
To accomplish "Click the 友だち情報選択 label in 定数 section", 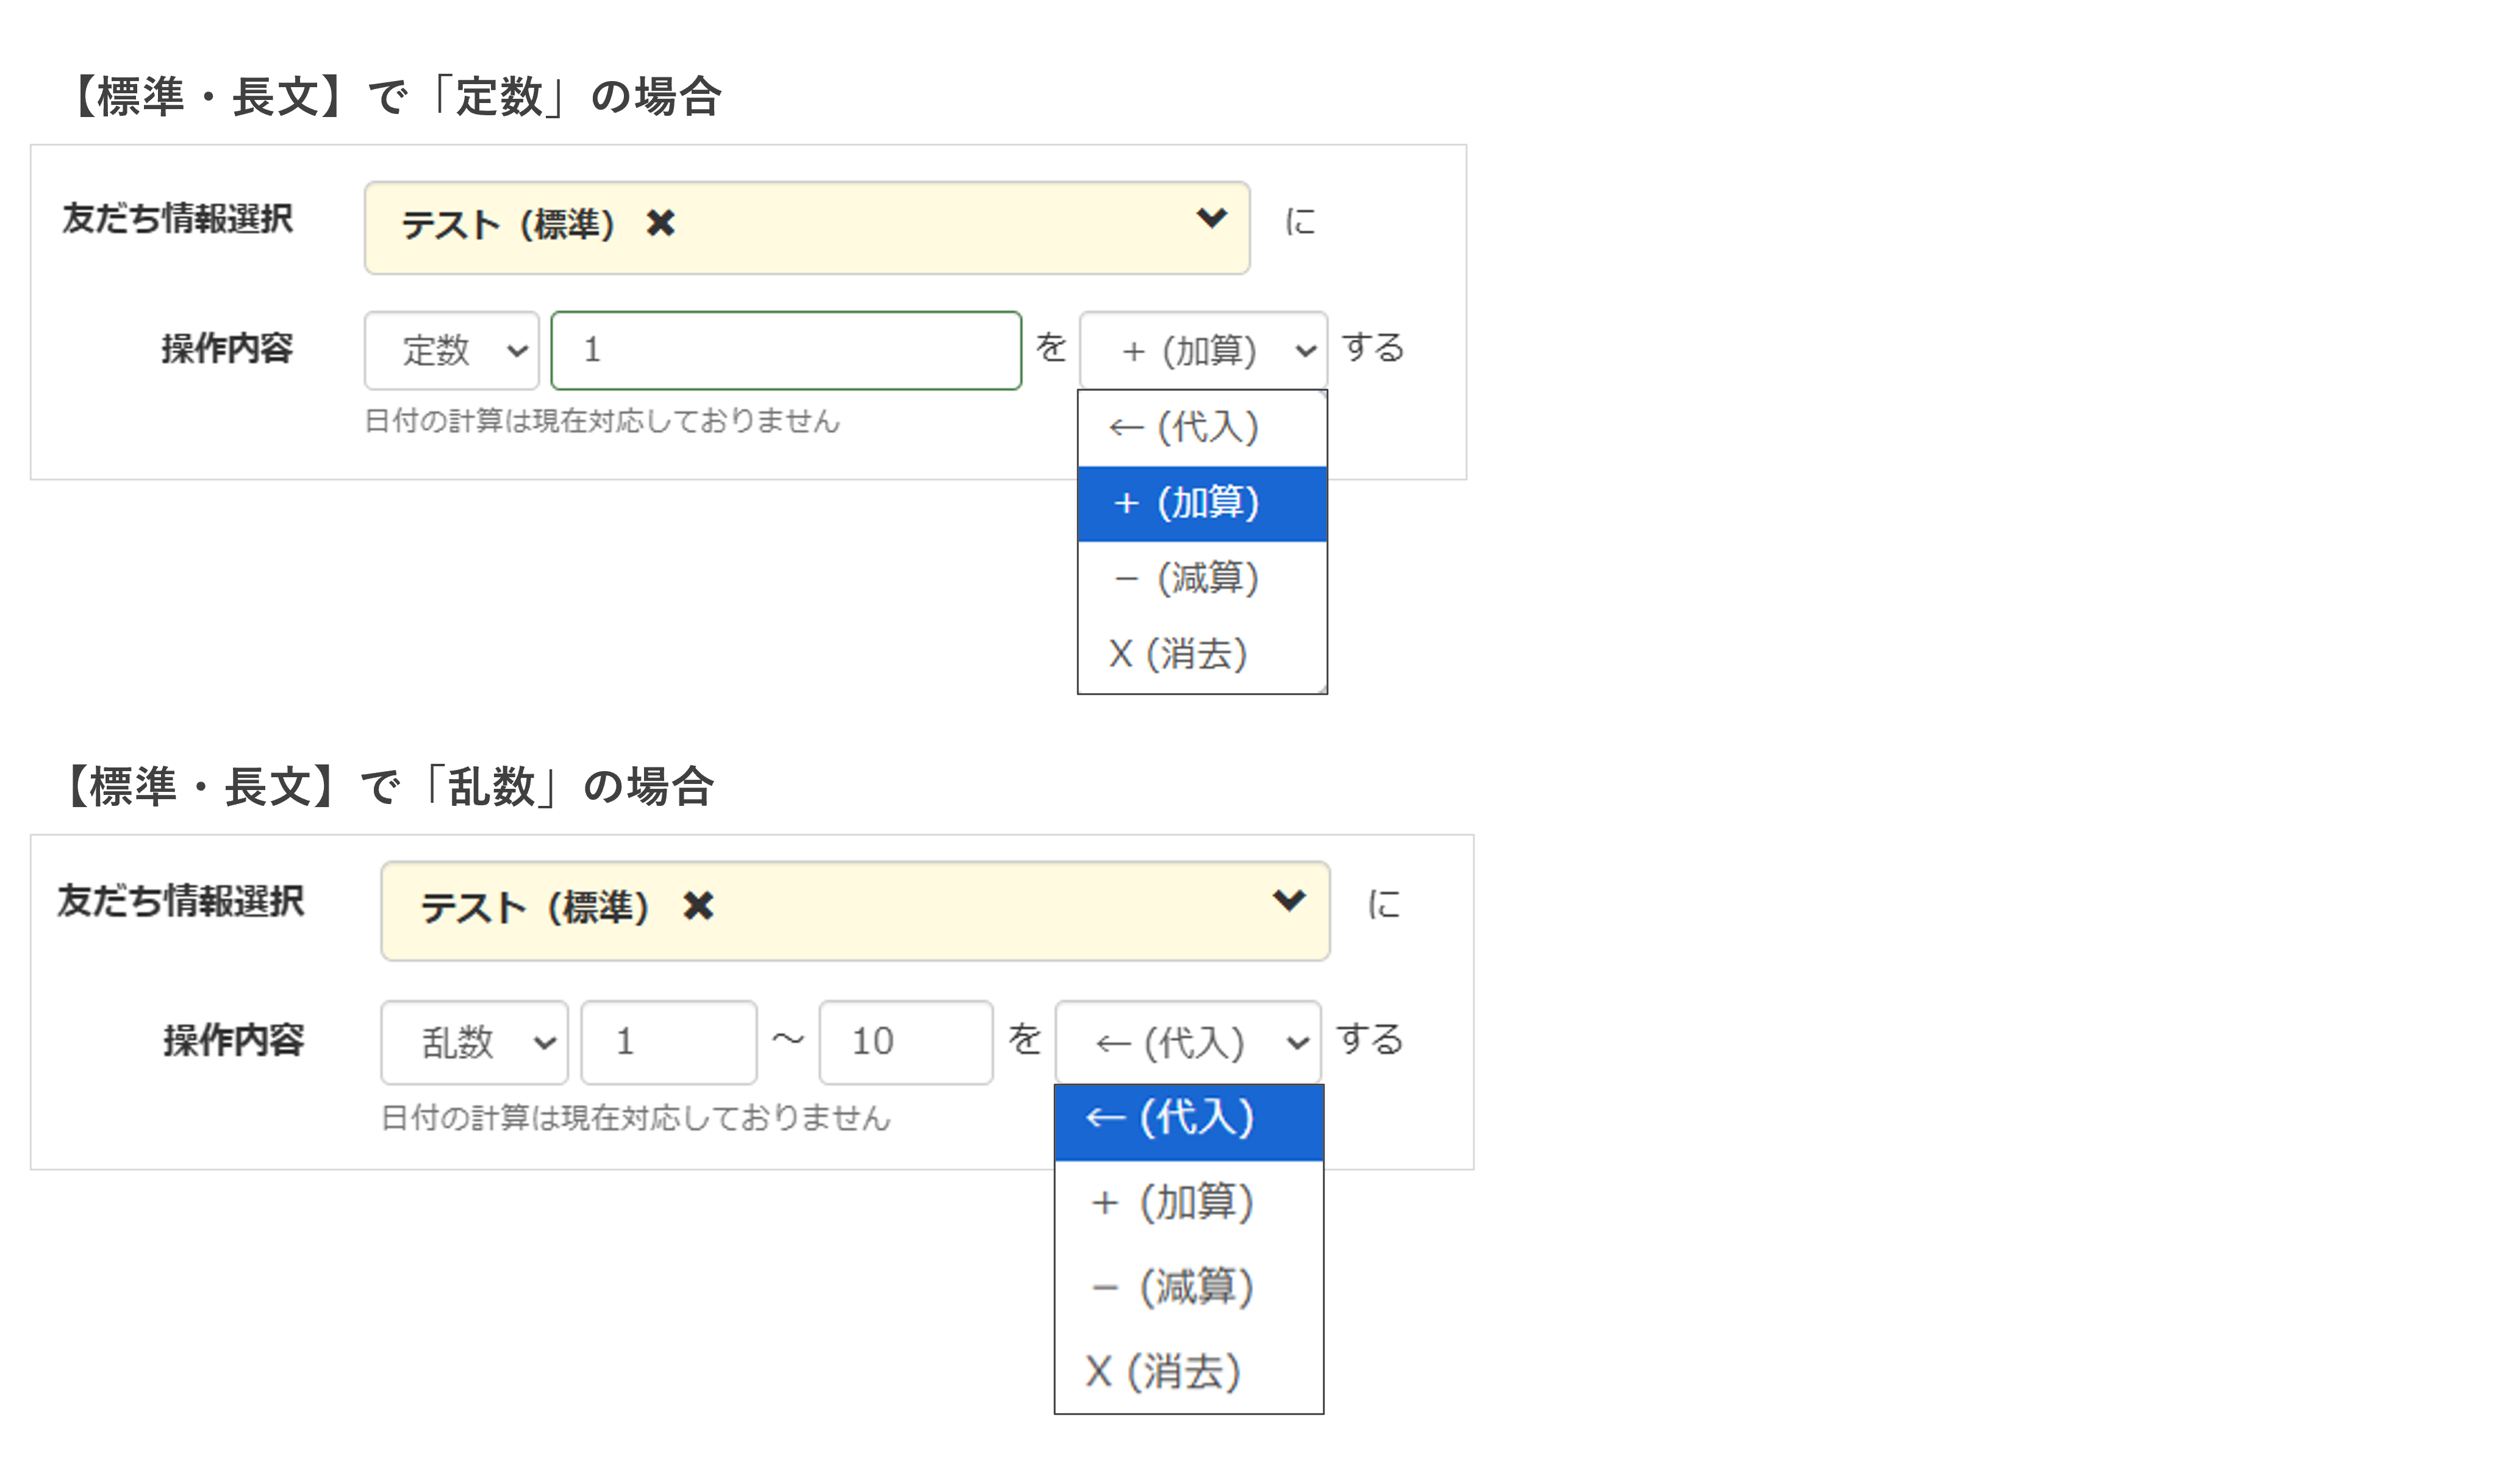I will pyautogui.click(x=177, y=218).
